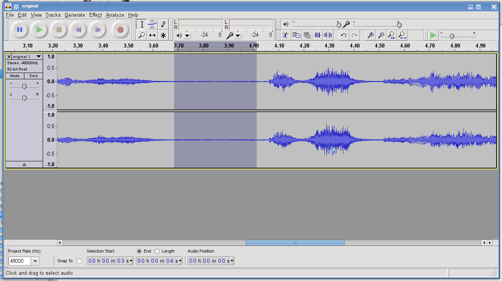Viewport: 502px width, 281px height.
Task: Solo the original 1 track
Action: (x=33, y=76)
